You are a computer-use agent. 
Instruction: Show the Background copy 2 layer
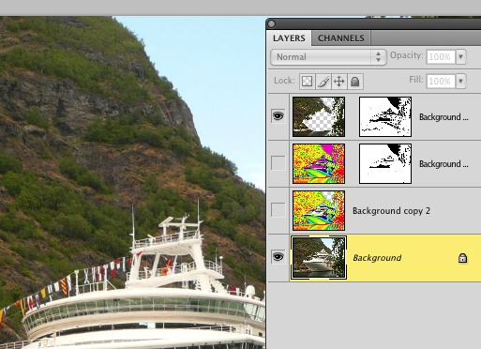tap(278, 210)
